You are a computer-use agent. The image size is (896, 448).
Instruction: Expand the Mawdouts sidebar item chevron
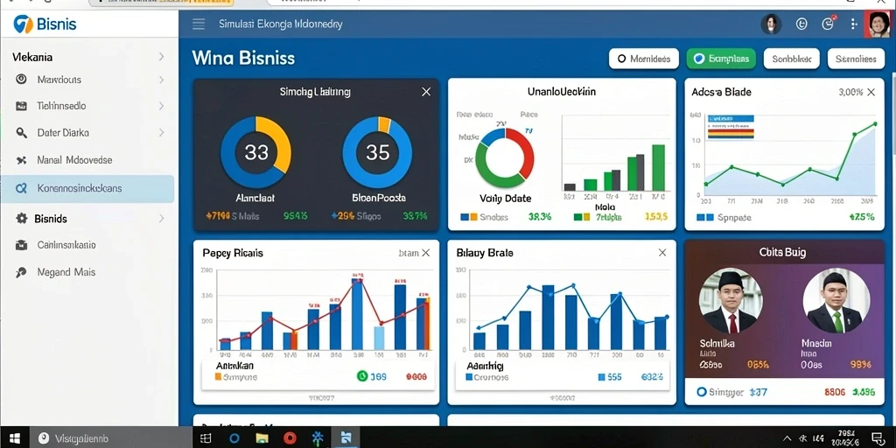pos(161,80)
